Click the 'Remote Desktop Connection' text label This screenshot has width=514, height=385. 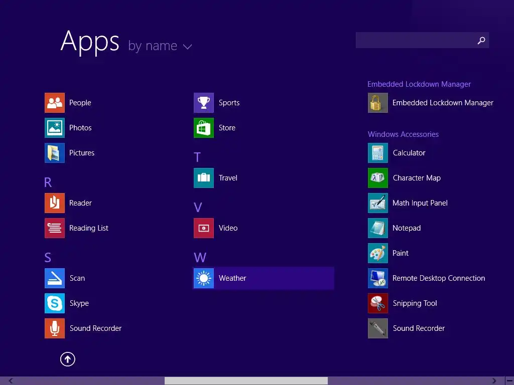click(x=439, y=278)
